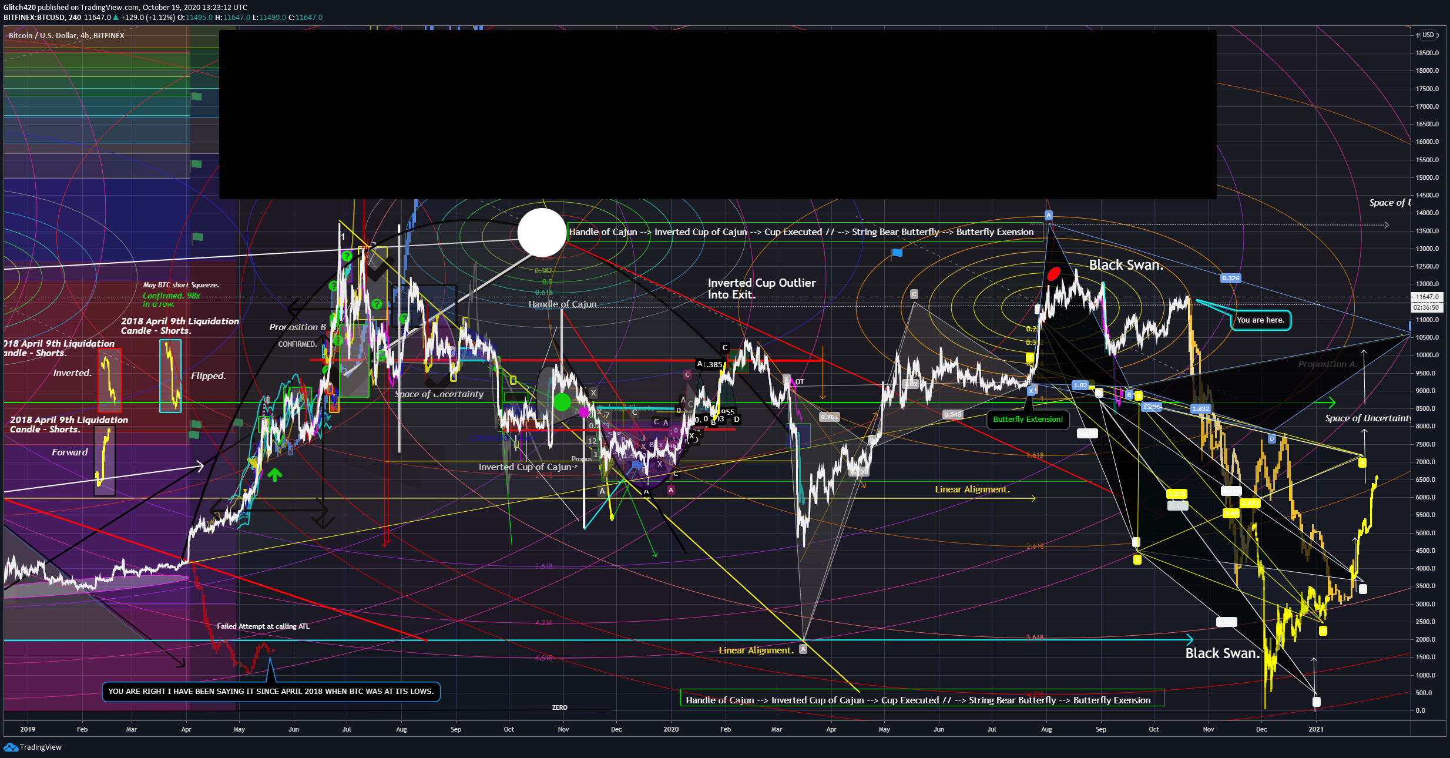This screenshot has width=1450, height=758.
Task: Select the blue 1.832 ratio label
Action: [x=1200, y=408]
